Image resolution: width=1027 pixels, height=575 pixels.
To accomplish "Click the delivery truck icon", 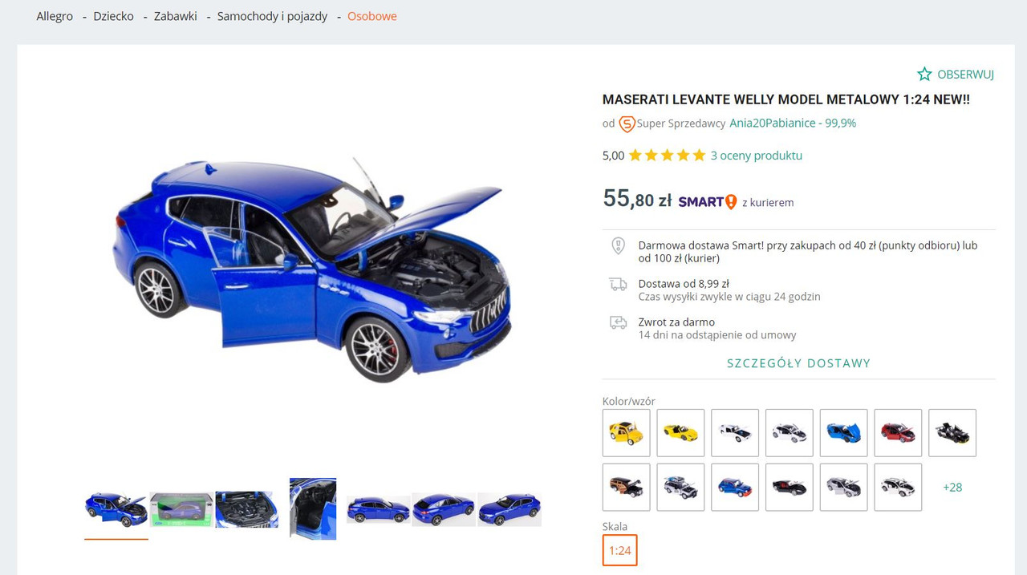I will [x=618, y=284].
